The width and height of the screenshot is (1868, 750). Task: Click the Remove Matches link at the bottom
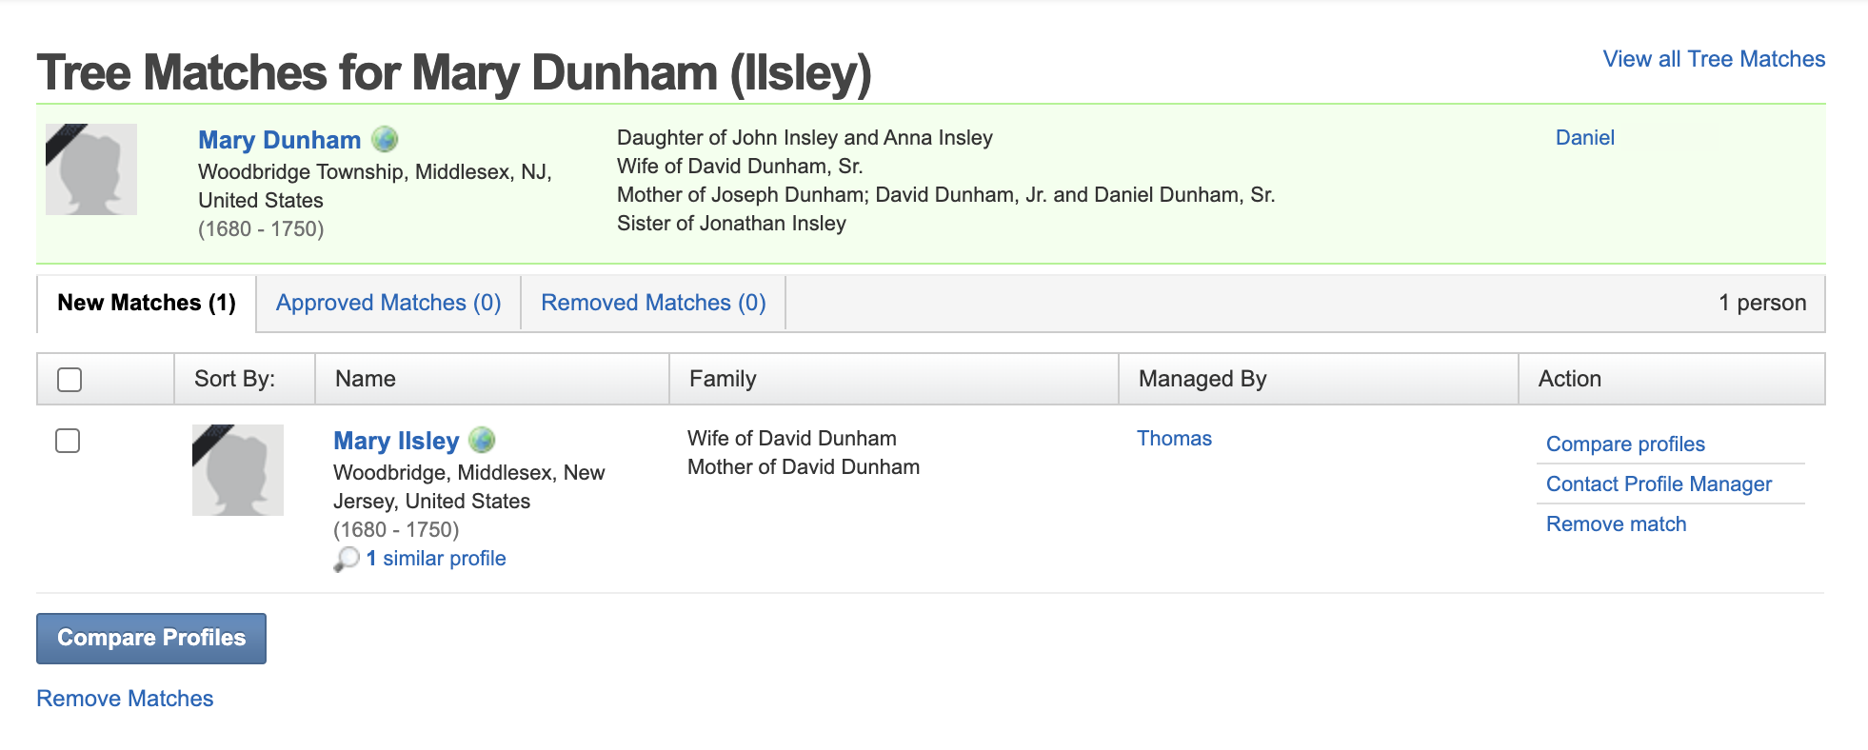(x=125, y=699)
